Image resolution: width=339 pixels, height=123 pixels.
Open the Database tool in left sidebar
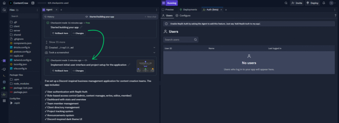[x=4, y=82]
